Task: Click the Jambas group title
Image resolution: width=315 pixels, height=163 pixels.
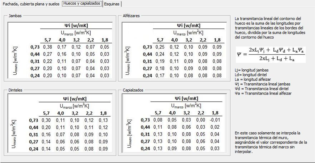Action: pos(15,16)
